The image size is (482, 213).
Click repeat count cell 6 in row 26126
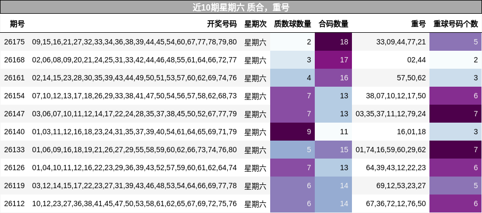(456, 168)
